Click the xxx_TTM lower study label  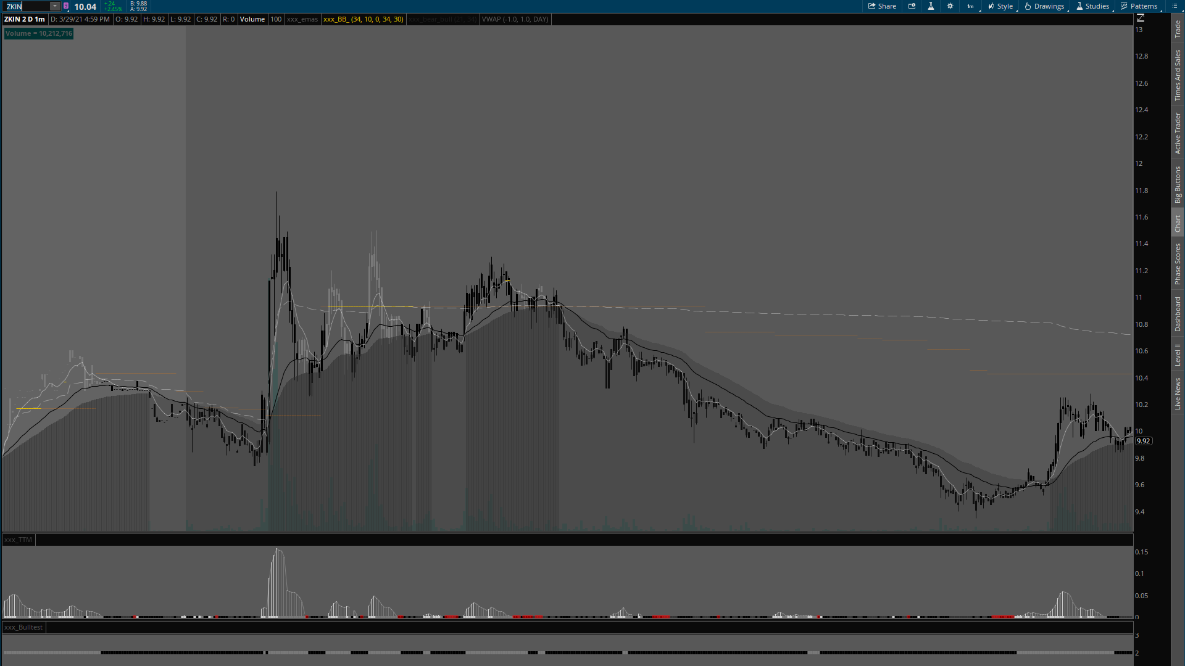coord(18,540)
